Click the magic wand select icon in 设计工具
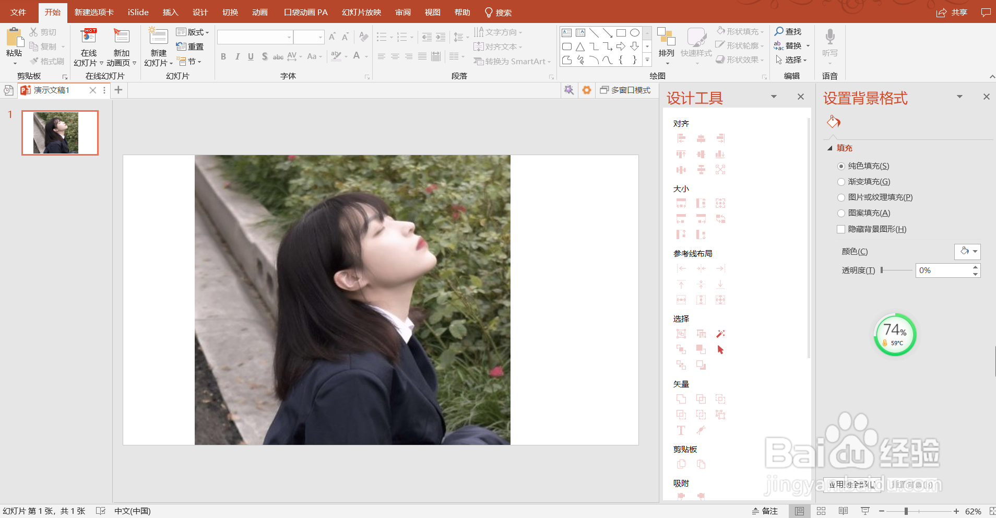 click(720, 334)
